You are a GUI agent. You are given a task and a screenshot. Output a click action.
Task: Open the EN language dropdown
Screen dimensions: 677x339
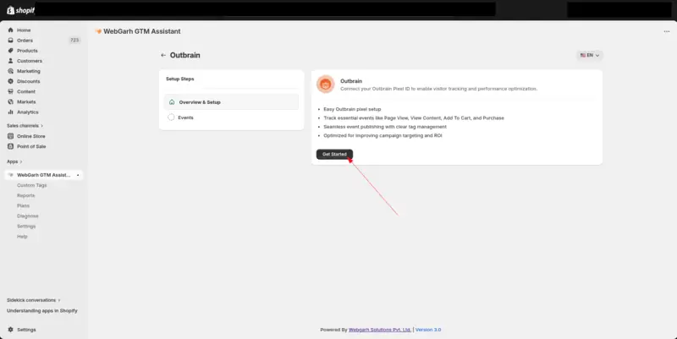coord(590,55)
